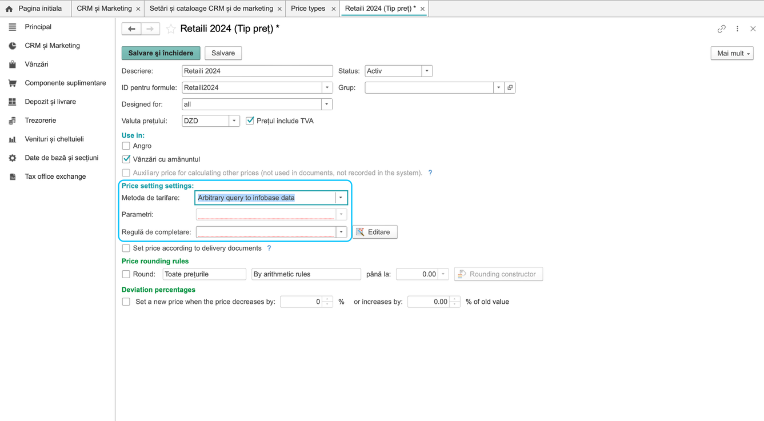Expand the ID pentru formule dropdown
Image resolution: width=764 pixels, height=421 pixels.
[327, 87]
